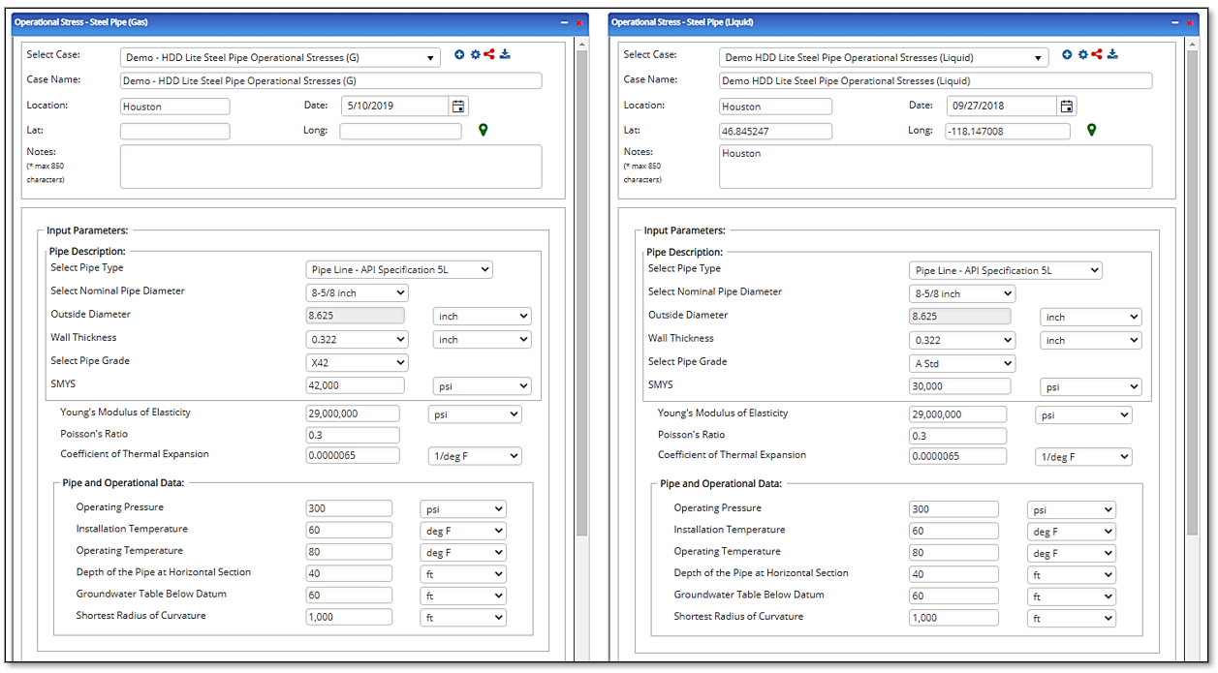Share the Liquid operational stress case
This screenshot has width=1218, height=673.
pyautogui.click(x=1097, y=54)
